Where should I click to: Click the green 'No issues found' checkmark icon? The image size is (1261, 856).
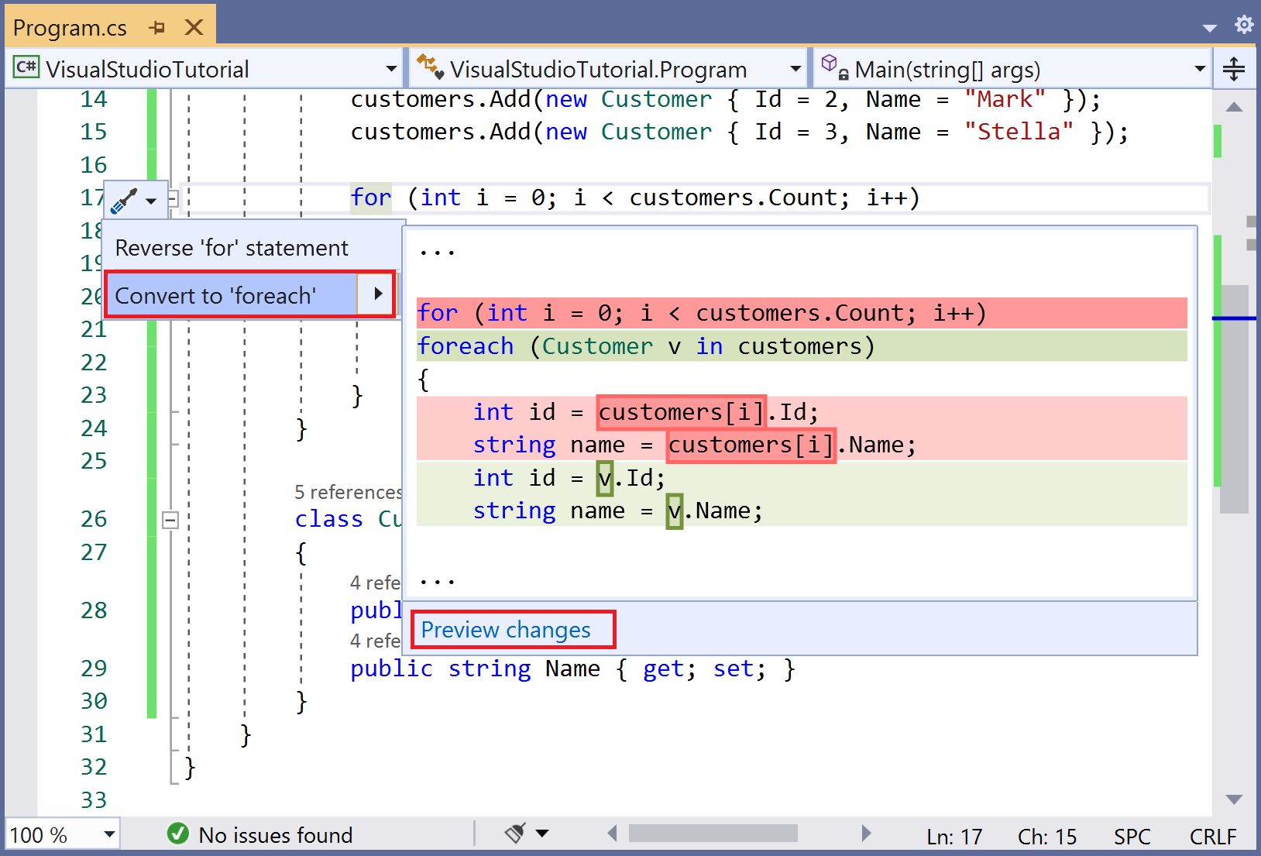click(177, 834)
